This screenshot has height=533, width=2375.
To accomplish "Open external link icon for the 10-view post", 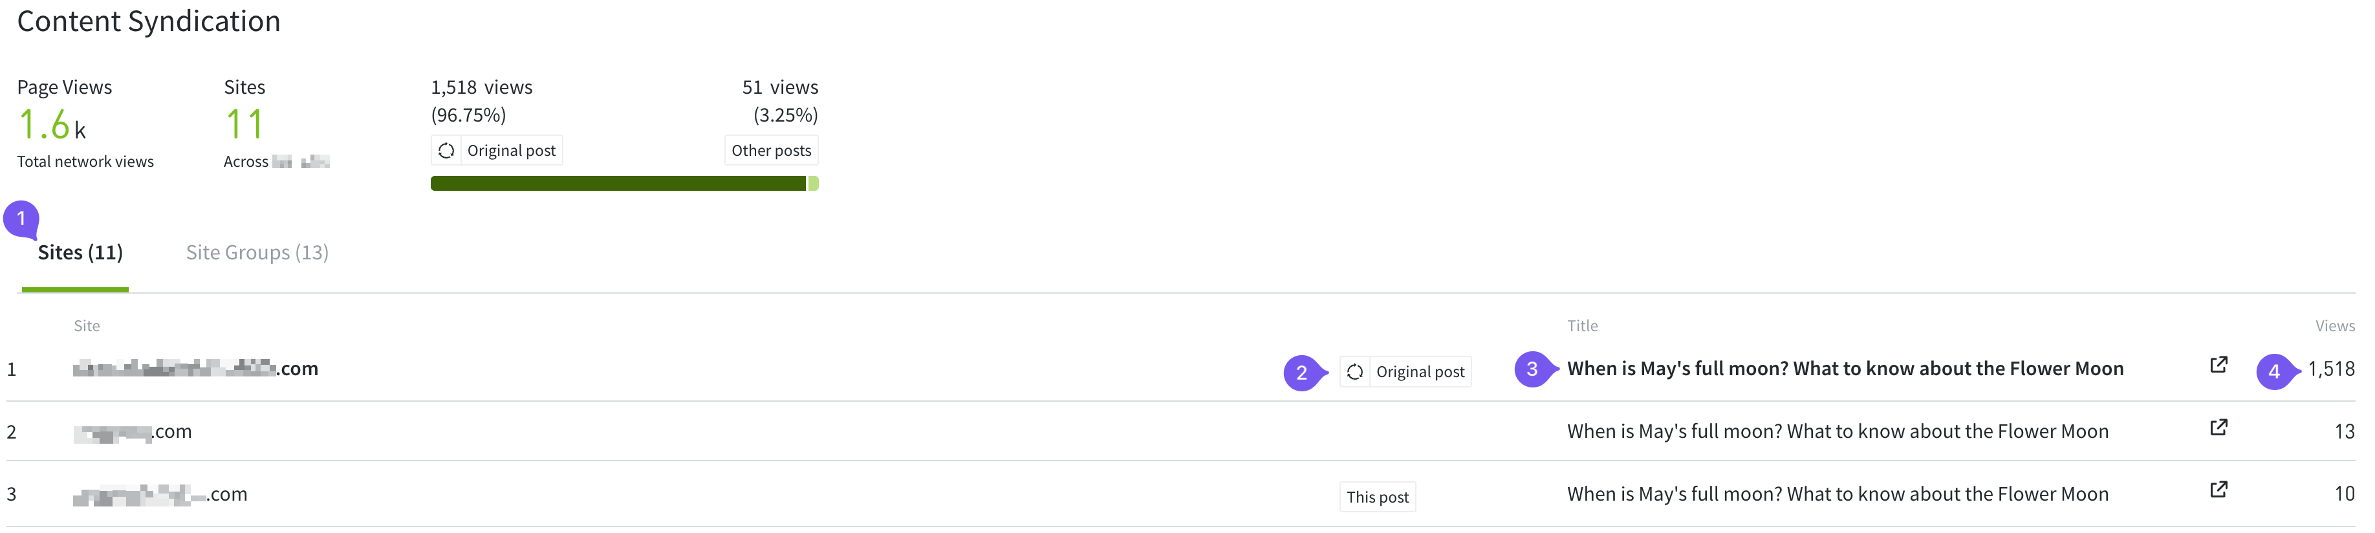I will coord(2218,490).
